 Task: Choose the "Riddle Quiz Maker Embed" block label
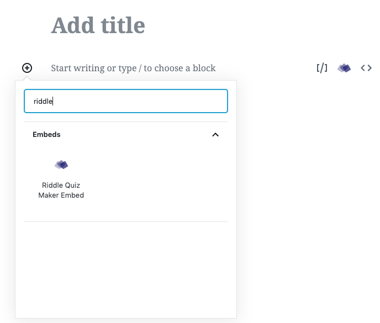click(61, 190)
